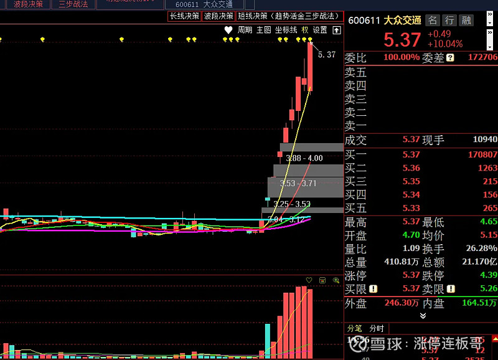Click the down arrow beside +10.04%
Screen dimensions: 498x360
(490, 47)
